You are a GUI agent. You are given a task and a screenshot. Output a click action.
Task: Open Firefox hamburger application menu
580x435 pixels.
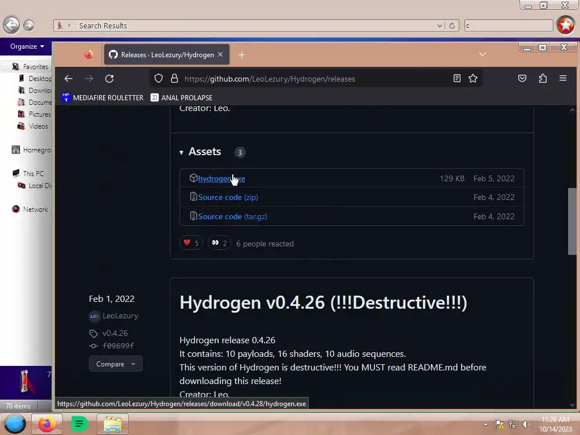point(563,78)
